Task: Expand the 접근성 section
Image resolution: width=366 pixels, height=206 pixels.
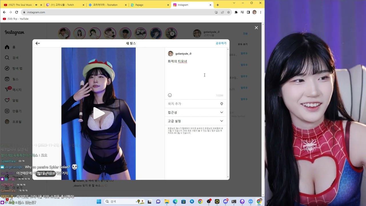Action: click(196, 112)
